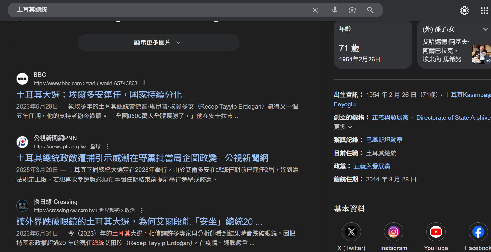Open the X (Twitter) profile icon

[x=351, y=232]
